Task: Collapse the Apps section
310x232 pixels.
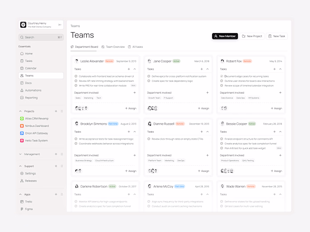Action: click(x=20, y=194)
